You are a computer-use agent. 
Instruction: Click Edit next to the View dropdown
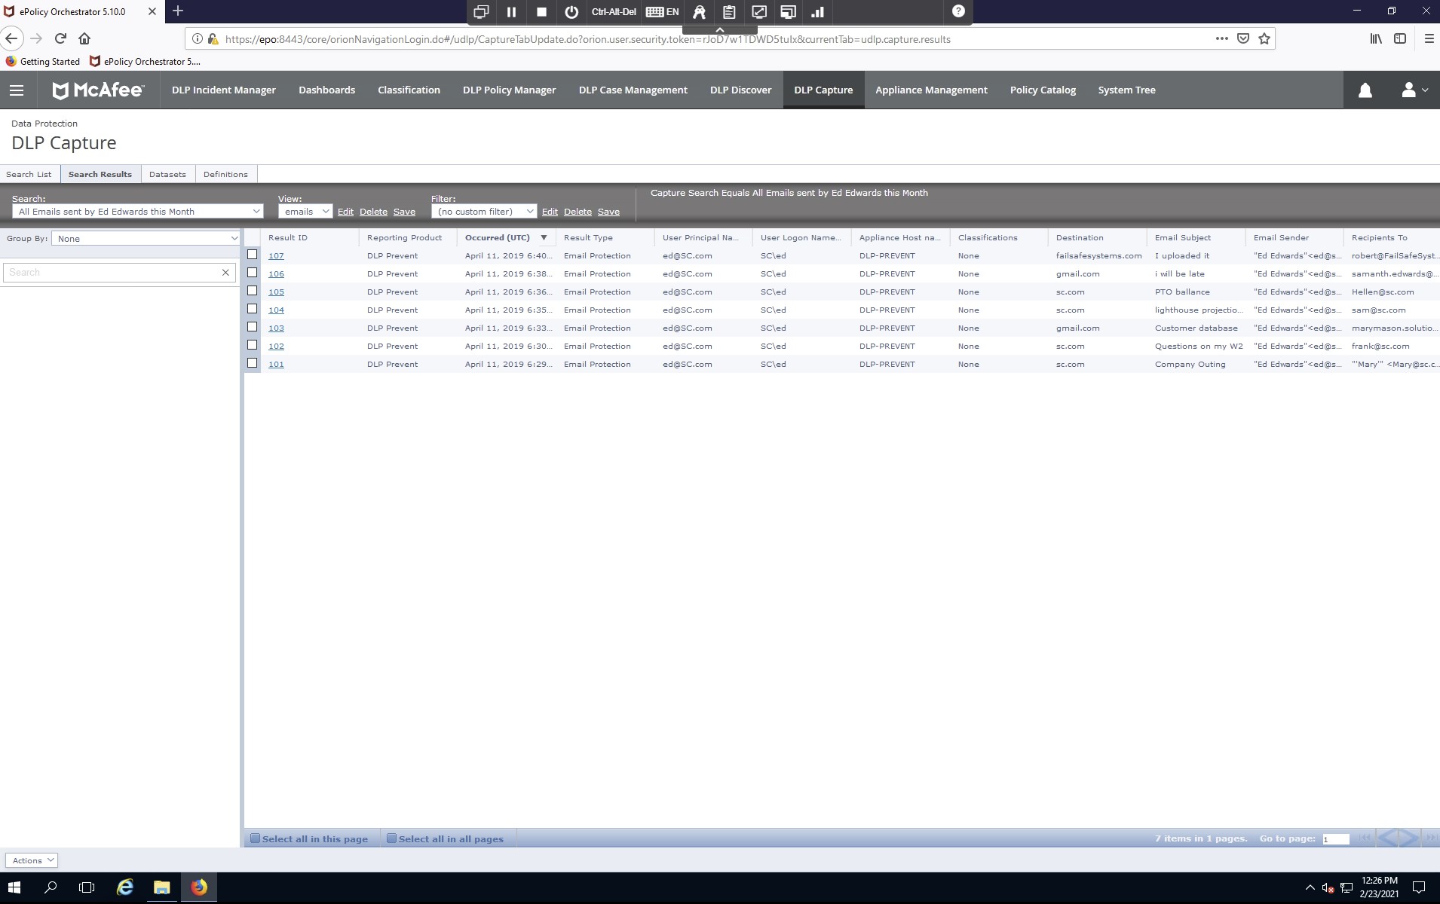(x=345, y=212)
